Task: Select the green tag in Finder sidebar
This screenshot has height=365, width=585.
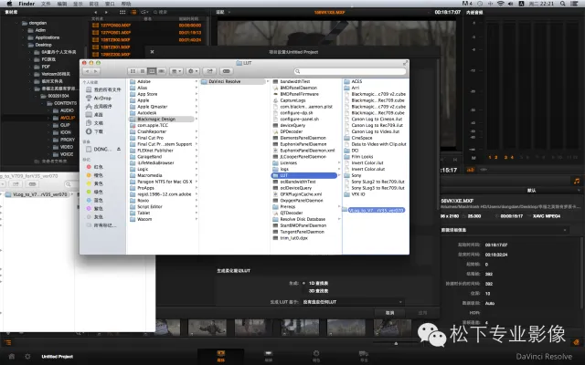Action: [x=89, y=192]
